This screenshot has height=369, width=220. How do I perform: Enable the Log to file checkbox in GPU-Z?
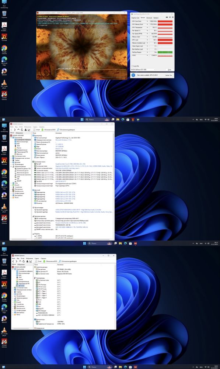tap(132, 66)
